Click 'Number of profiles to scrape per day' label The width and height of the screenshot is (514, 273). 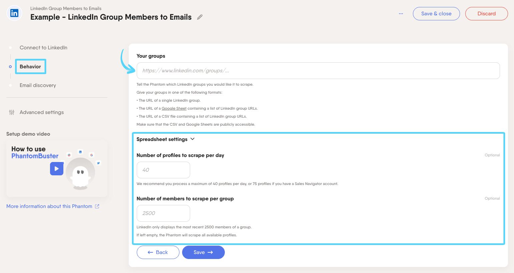click(x=180, y=155)
